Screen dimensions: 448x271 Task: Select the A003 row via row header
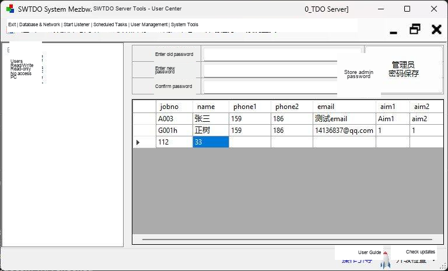(x=144, y=118)
